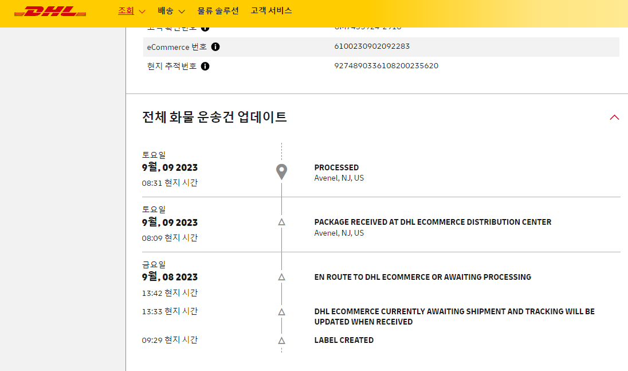Expand the chevron next to 조회

pos(142,11)
